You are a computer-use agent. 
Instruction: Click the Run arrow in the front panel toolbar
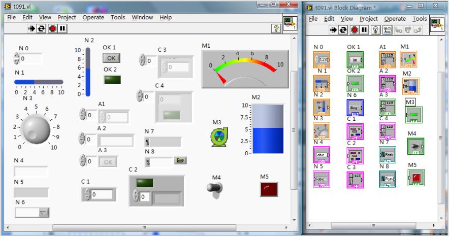tap(30, 29)
